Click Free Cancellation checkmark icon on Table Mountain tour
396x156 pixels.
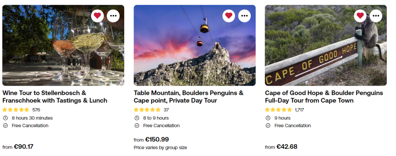pos(137,125)
